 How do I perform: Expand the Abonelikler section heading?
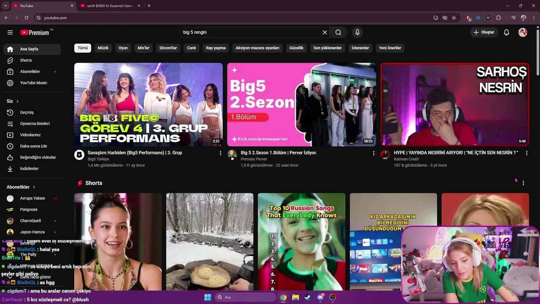21,187
